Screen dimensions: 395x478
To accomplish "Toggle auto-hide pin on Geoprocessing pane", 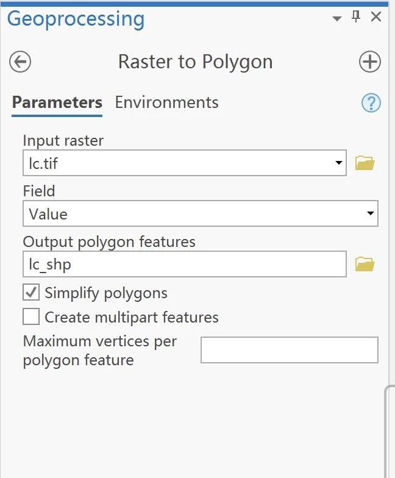I will click(357, 17).
